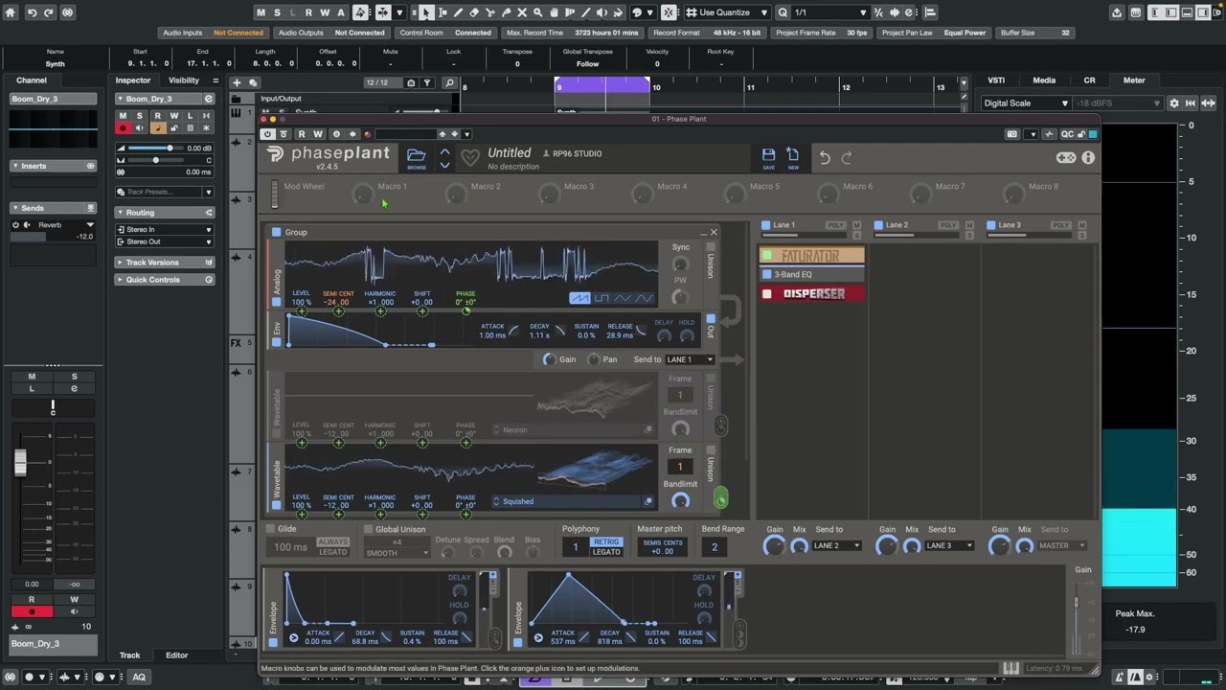Click the Macro 1 knob
Image resolution: width=1226 pixels, height=690 pixels.
tap(362, 195)
